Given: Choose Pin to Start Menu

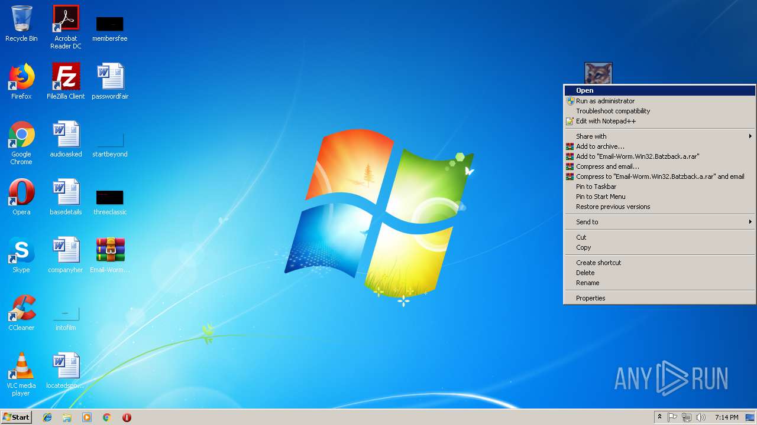Looking at the screenshot, I should coord(659,197).
